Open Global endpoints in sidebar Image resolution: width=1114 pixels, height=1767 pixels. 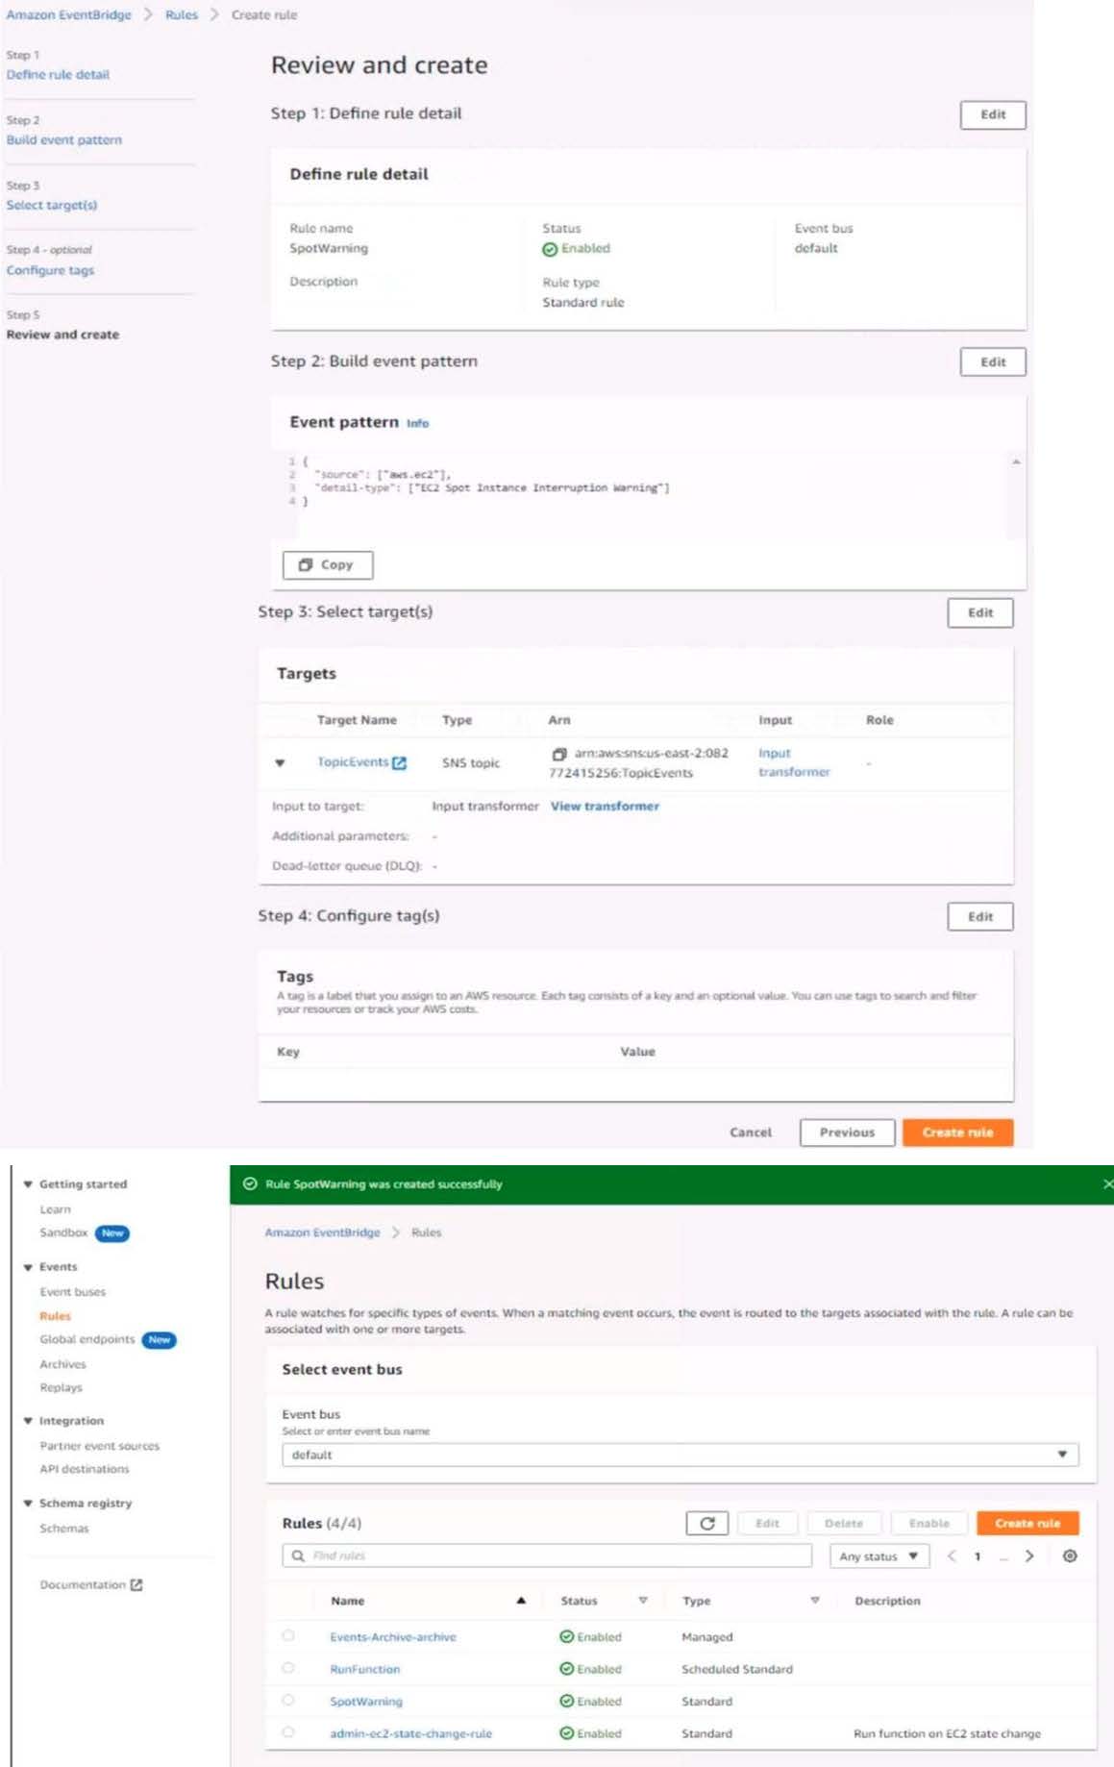coord(87,1339)
